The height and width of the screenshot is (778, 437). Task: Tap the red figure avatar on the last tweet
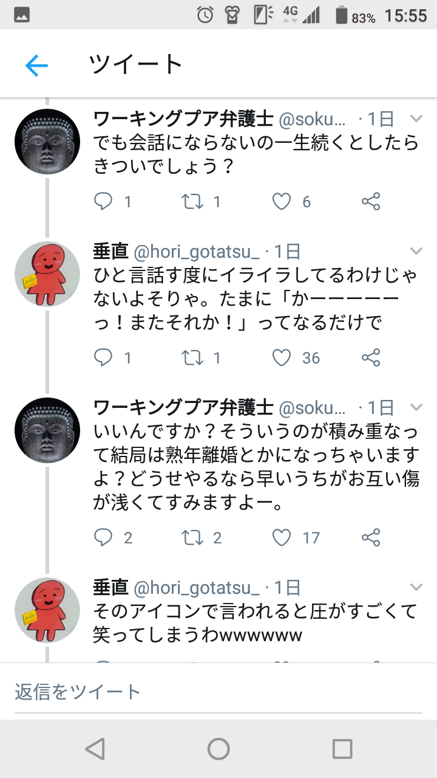coord(47,610)
